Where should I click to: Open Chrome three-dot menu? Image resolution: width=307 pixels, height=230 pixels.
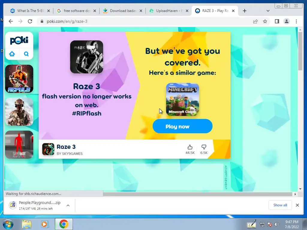tap(296, 21)
